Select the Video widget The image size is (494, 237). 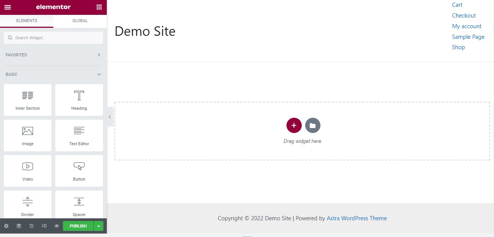tap(27, 171)
